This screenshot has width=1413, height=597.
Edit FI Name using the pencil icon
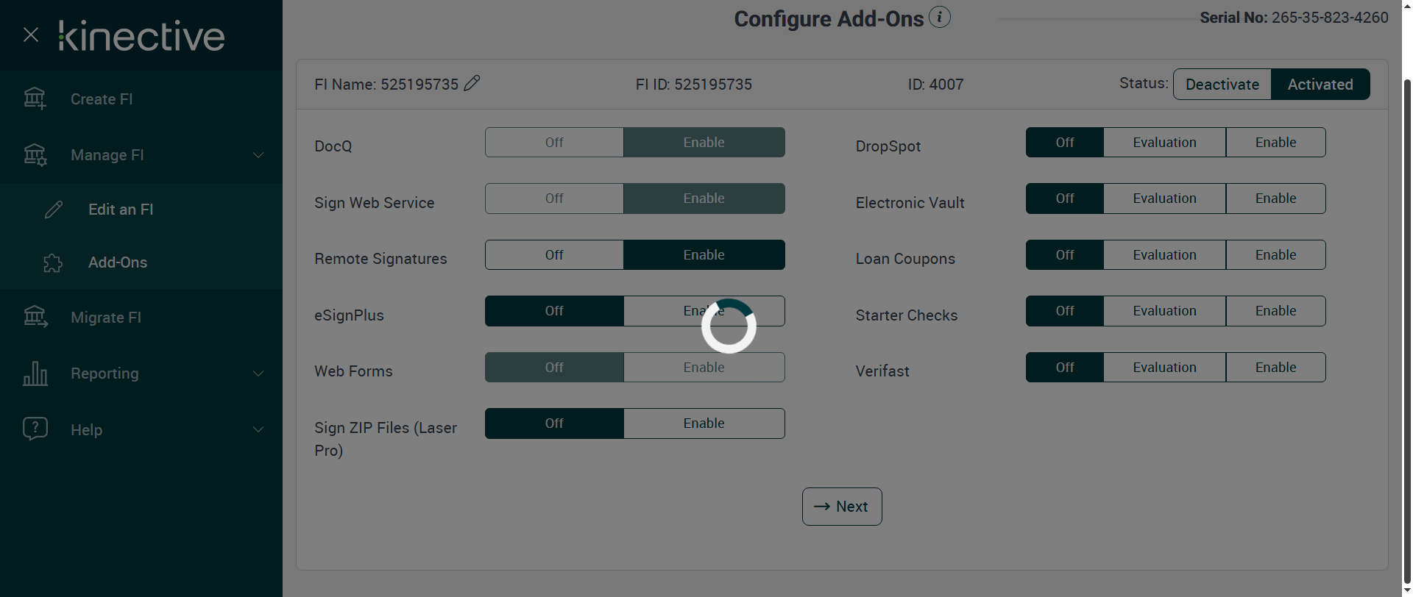[472, 83]
